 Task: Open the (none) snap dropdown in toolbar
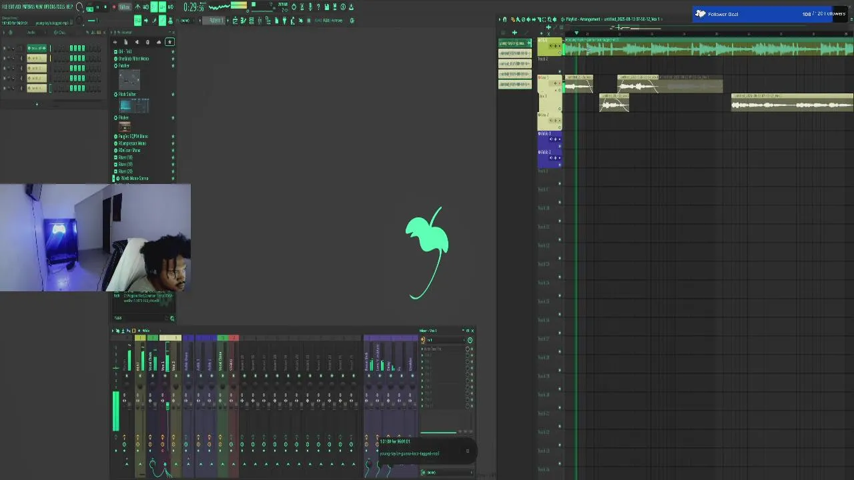coord(185,21)
